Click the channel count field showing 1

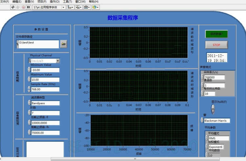(x=214, y=85)
